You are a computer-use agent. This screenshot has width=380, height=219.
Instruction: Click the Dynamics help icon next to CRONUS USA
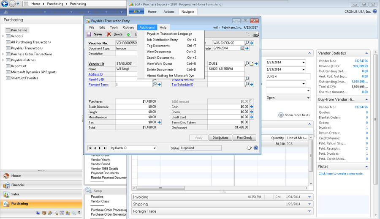375,11
